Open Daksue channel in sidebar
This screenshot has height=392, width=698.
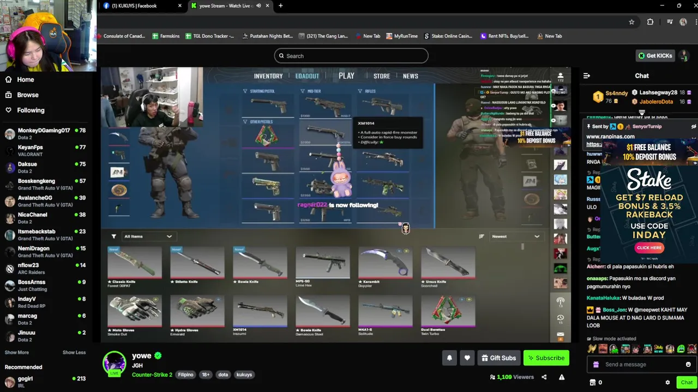tap(45, 168)
